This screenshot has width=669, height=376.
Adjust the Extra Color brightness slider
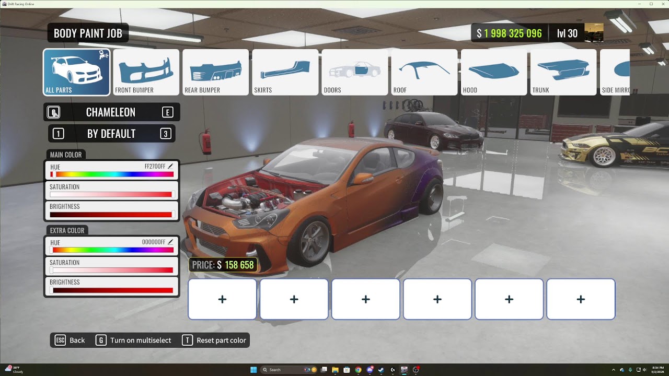112,290
